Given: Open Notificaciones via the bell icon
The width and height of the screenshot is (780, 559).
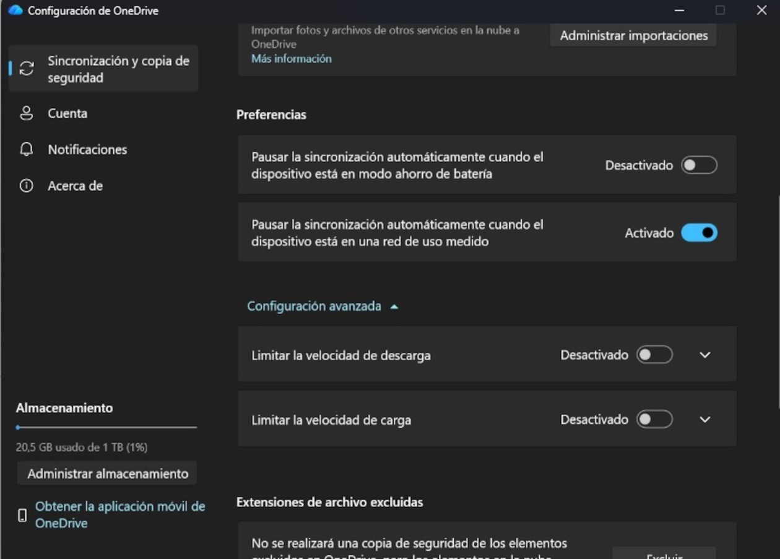Looking at the screenshot, I should tap(26, 149).
